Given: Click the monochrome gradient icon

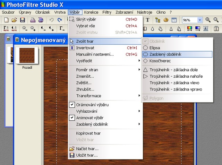Looking at the screenshot, I should [198, 29].
